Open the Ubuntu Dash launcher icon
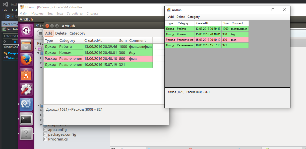This screenshot has width=306, height=149. click(26, 31)
